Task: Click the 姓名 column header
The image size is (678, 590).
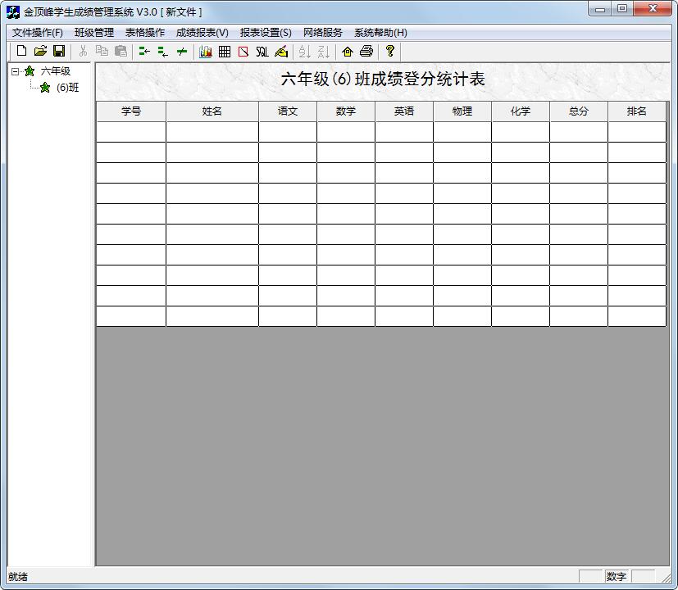Action: pos(212,111)
